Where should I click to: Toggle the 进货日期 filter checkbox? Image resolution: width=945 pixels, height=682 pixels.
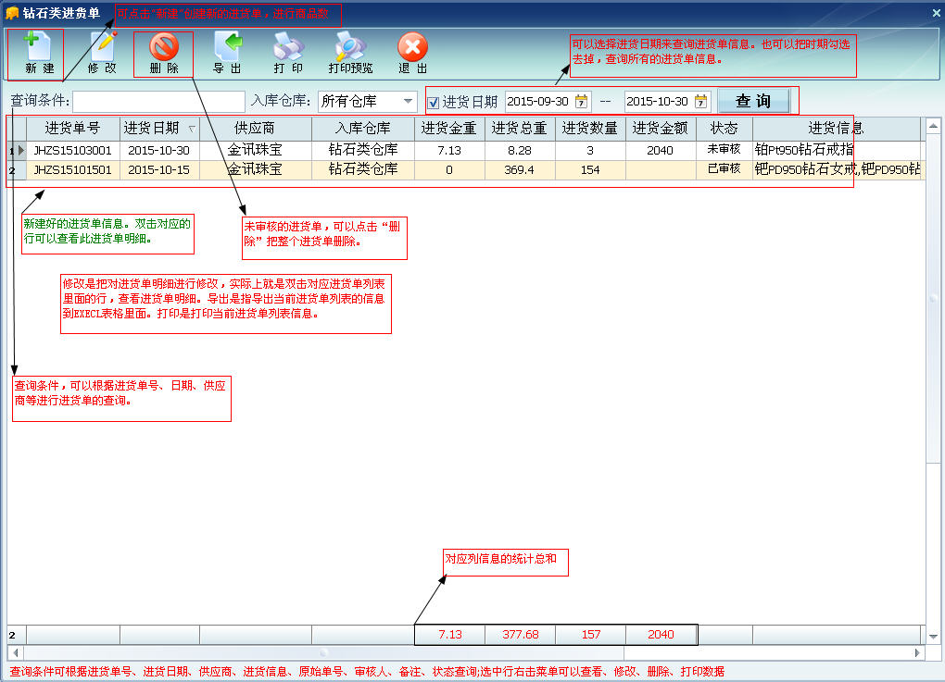point(434,103)
